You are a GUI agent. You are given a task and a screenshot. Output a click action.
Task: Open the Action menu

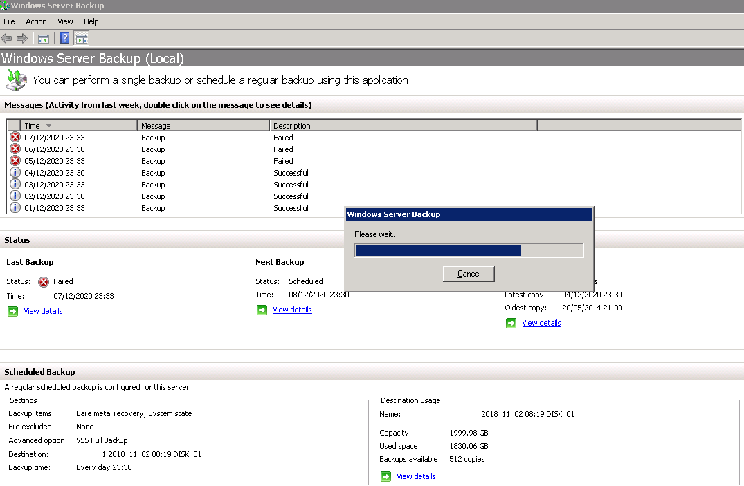[x=36, y=22]
